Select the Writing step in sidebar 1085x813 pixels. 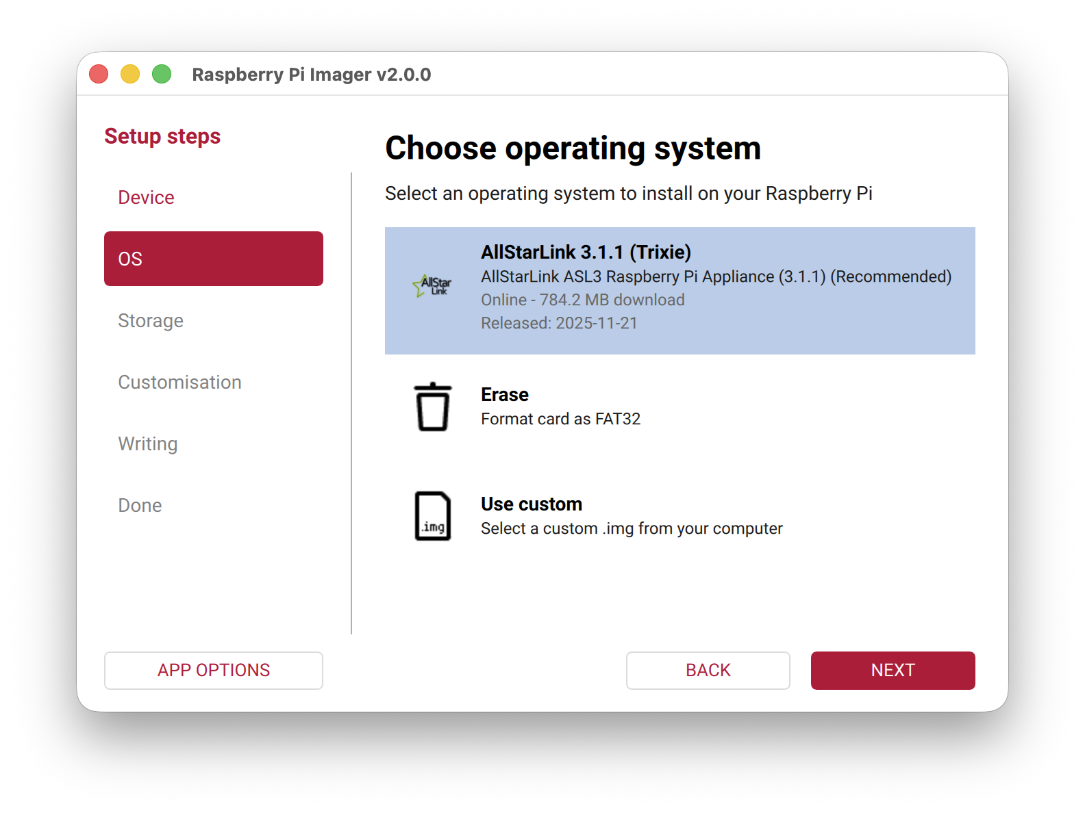(148, 443)
